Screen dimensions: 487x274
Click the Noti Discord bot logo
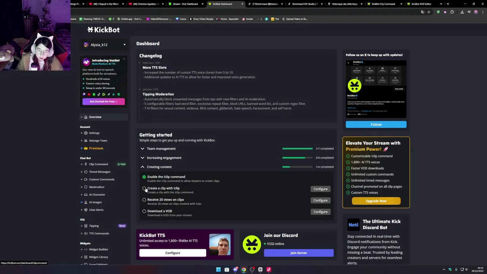[x=353, y=225]
